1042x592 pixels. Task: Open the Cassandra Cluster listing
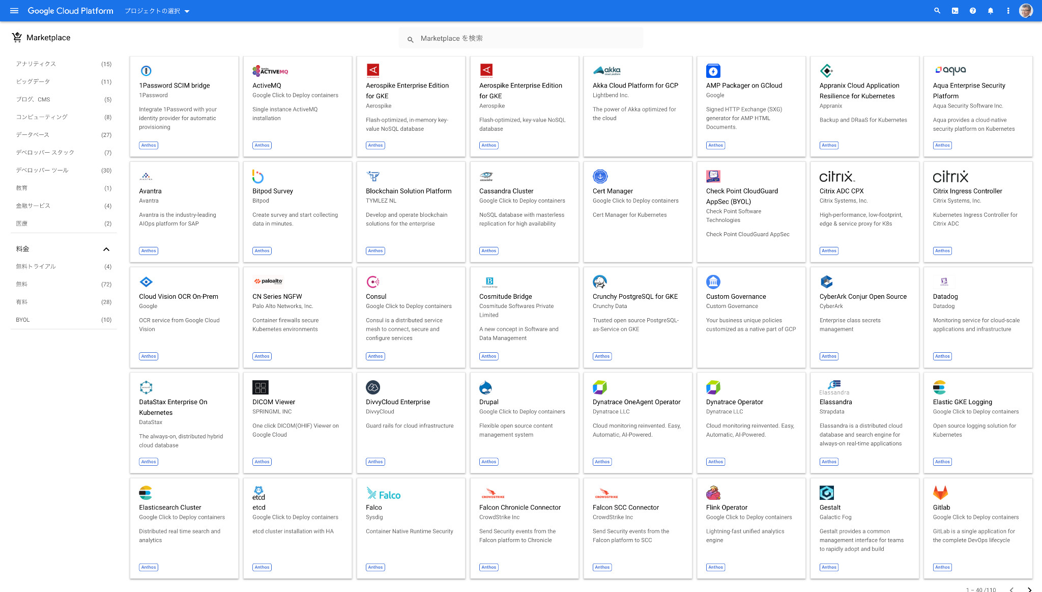point(506,191)
